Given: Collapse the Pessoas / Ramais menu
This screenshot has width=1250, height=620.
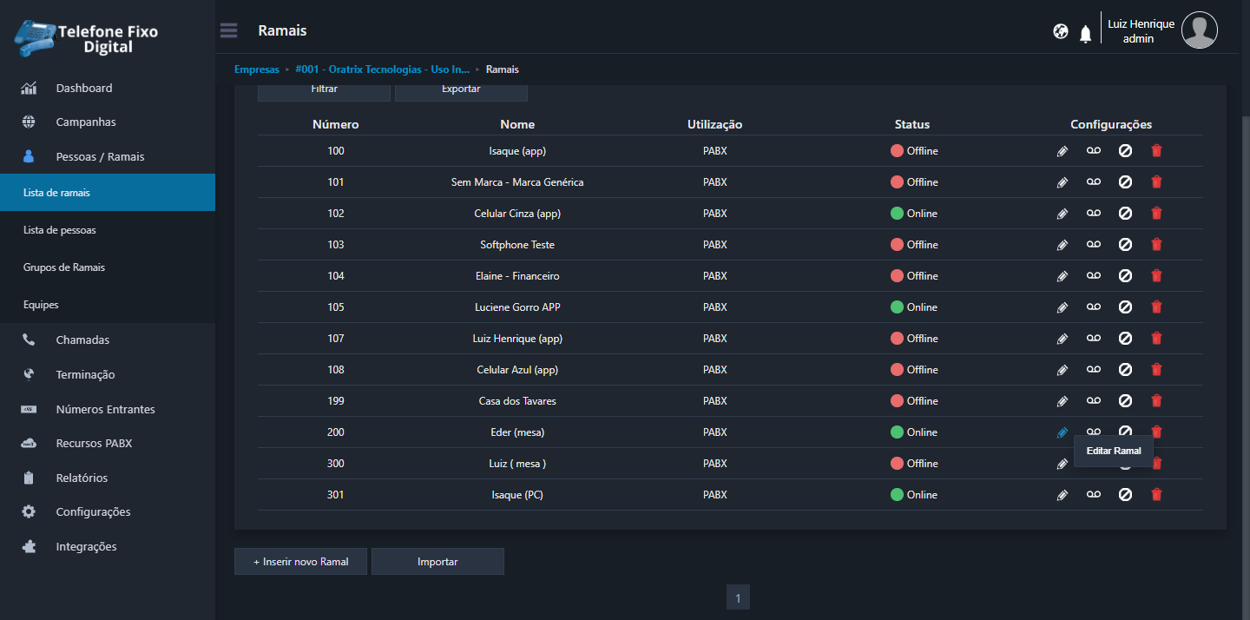Looking at the screenshot, I should [x=100, y=157].
